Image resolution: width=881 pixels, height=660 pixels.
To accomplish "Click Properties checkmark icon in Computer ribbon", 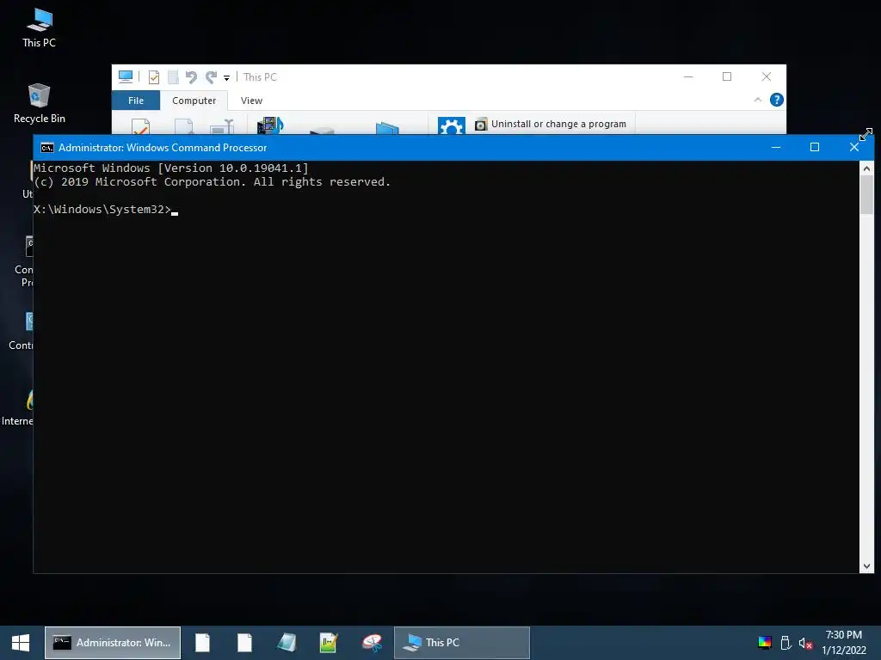I will tap(140, 126).
